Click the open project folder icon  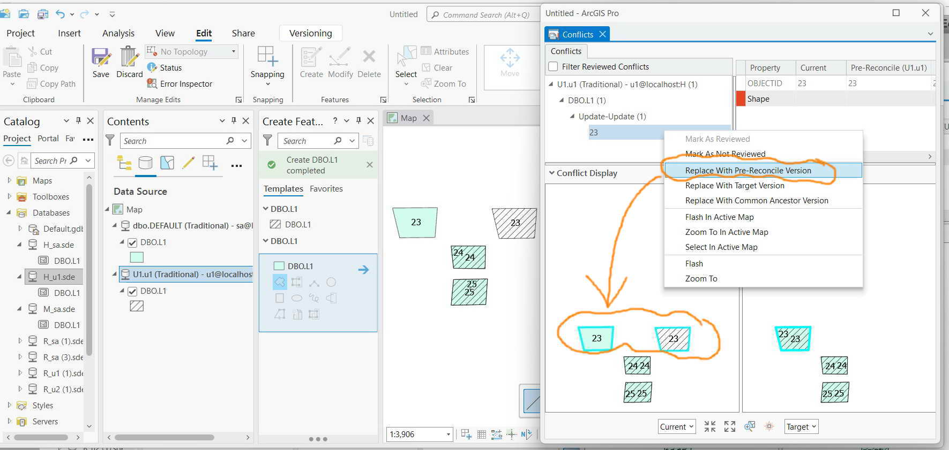point(24,14)
